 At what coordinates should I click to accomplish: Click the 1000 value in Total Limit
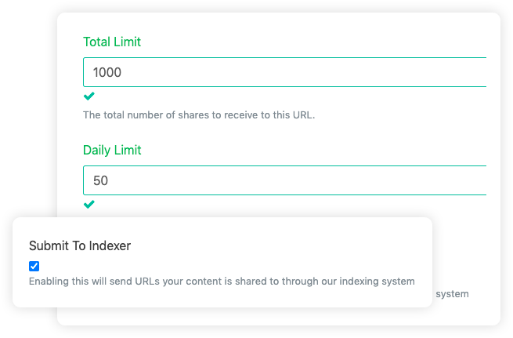click(107, 72)
